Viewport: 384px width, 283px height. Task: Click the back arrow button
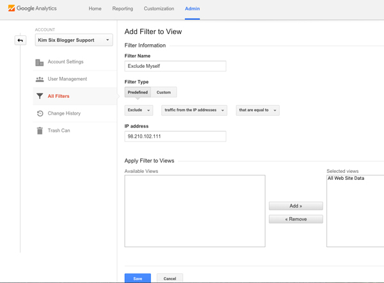(x=20, y=40)
